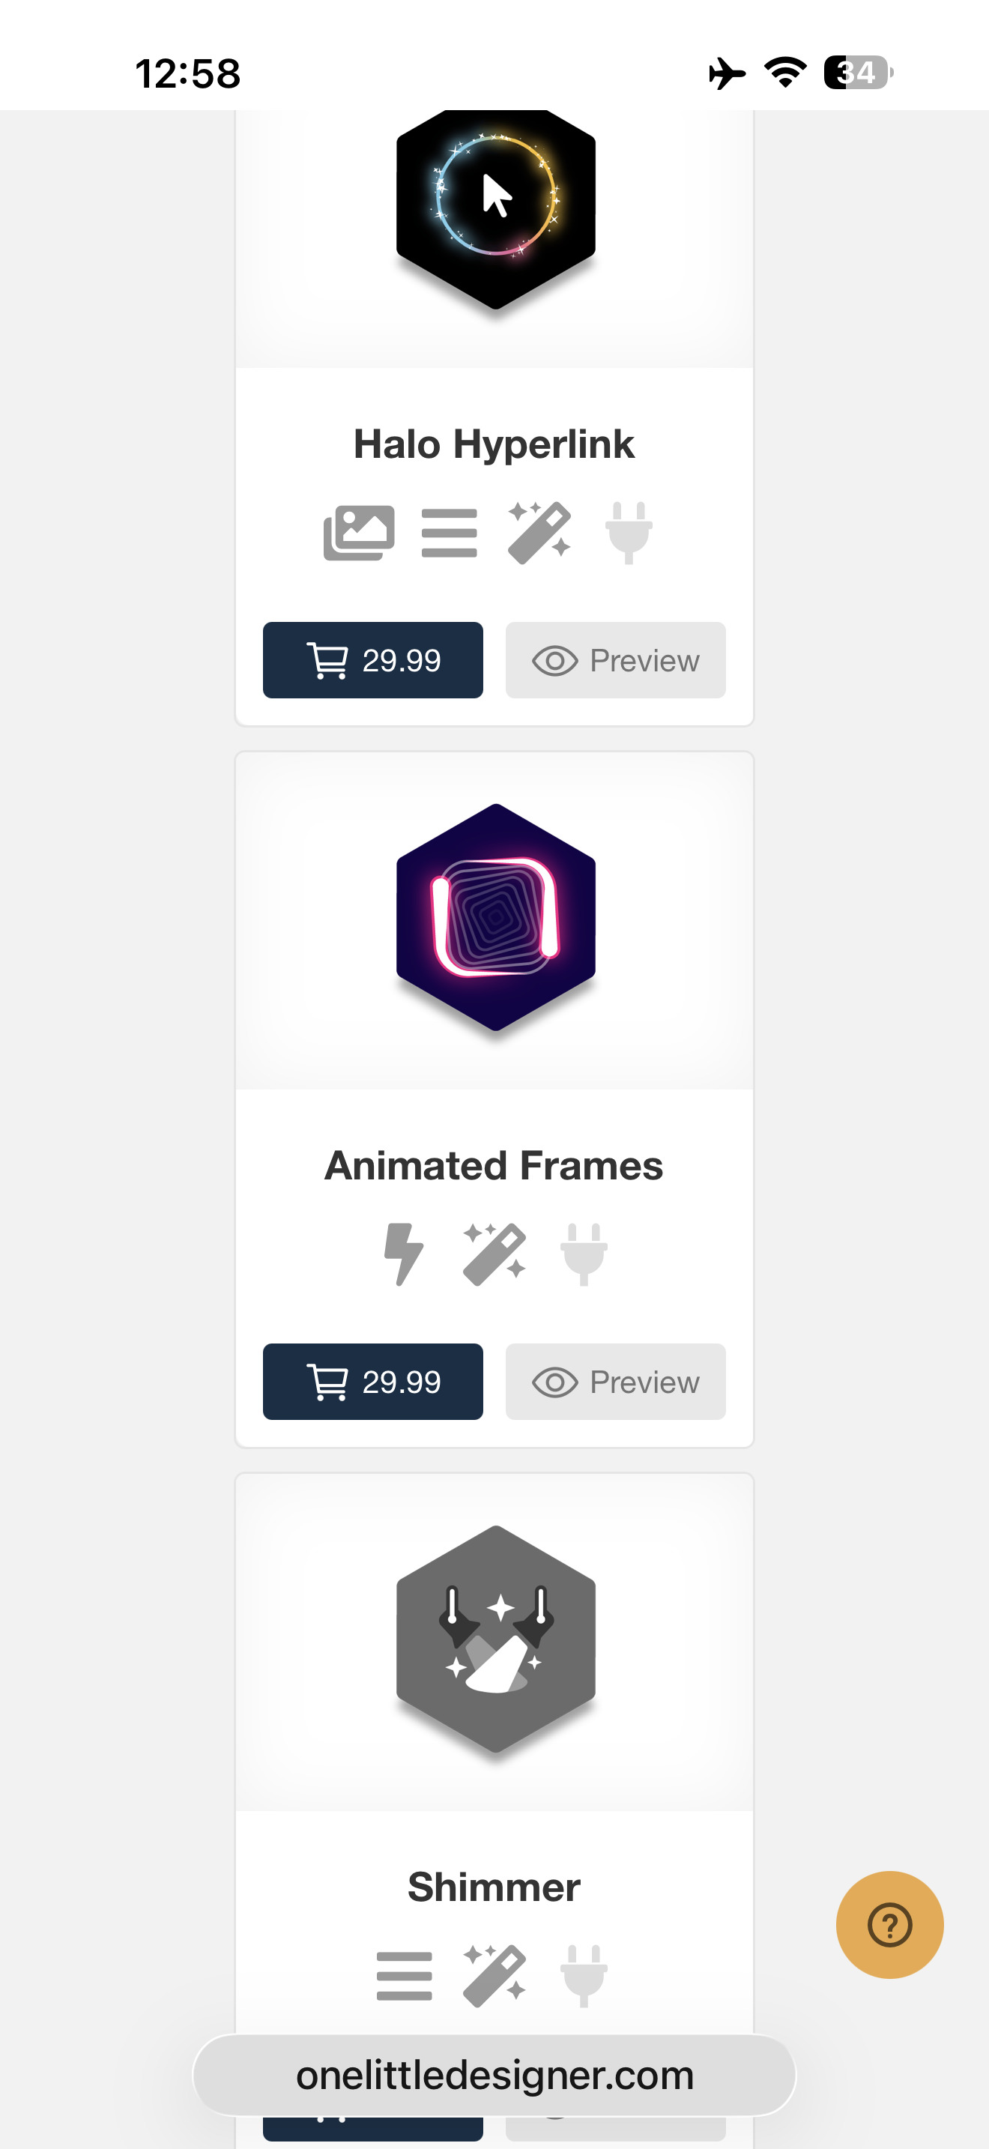Tap the text lines icon under Shimmer

(405, 1975)
